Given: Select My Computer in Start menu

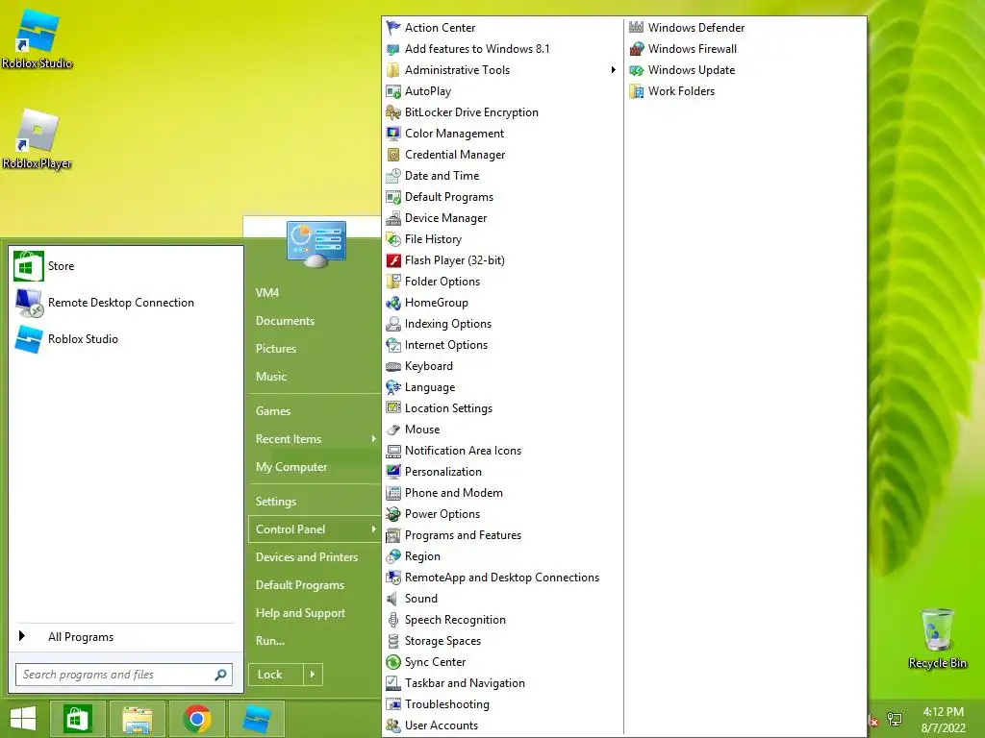Looking at the screenshot, I should 291,467.
